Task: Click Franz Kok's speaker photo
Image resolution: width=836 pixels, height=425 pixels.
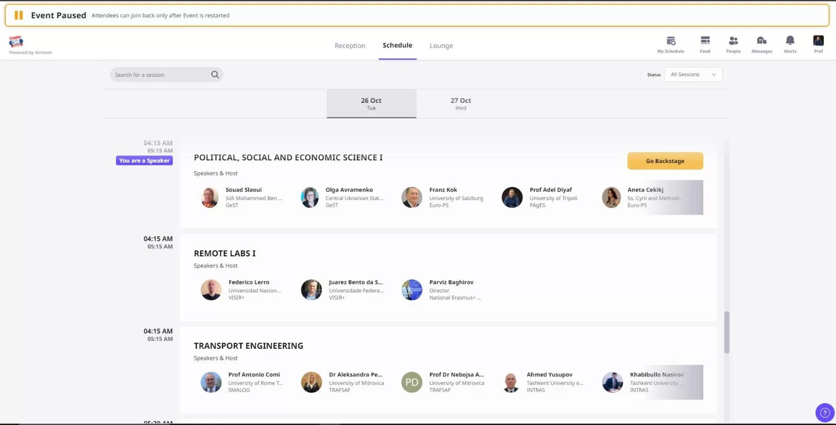Action: tap(412, 197)
